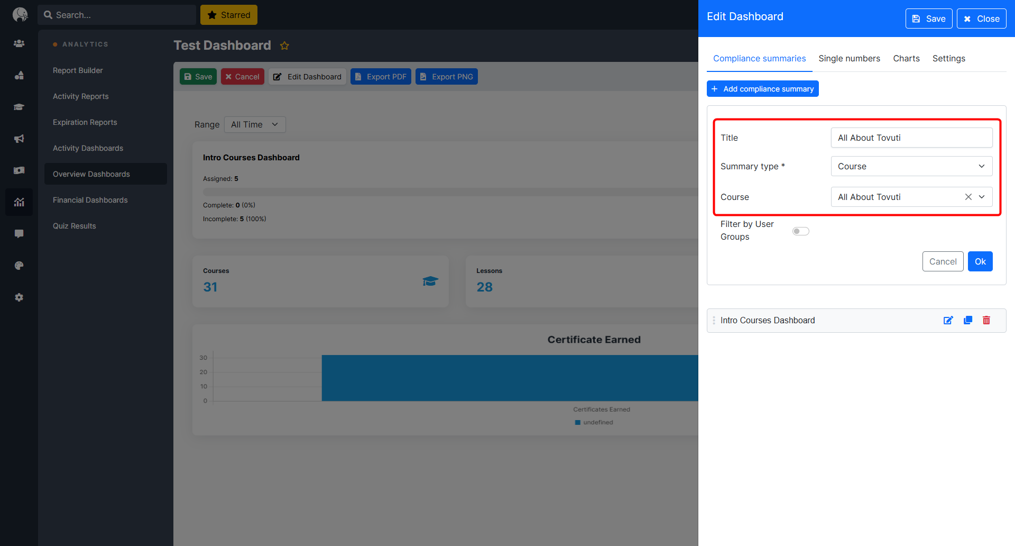Switch to the Single numbers tab
Viewport: 1015px width, 546px height.
pos(849,59)
